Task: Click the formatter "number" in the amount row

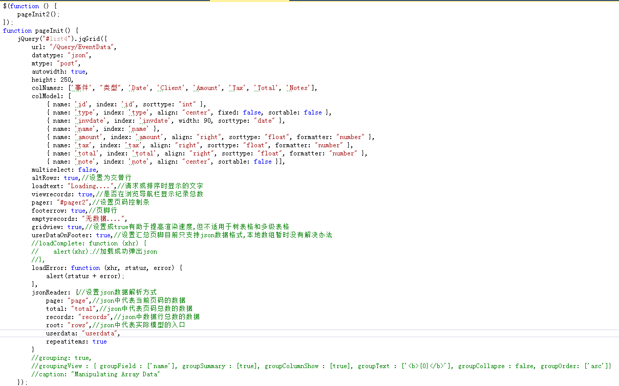Action: click(x=350, y=137)
